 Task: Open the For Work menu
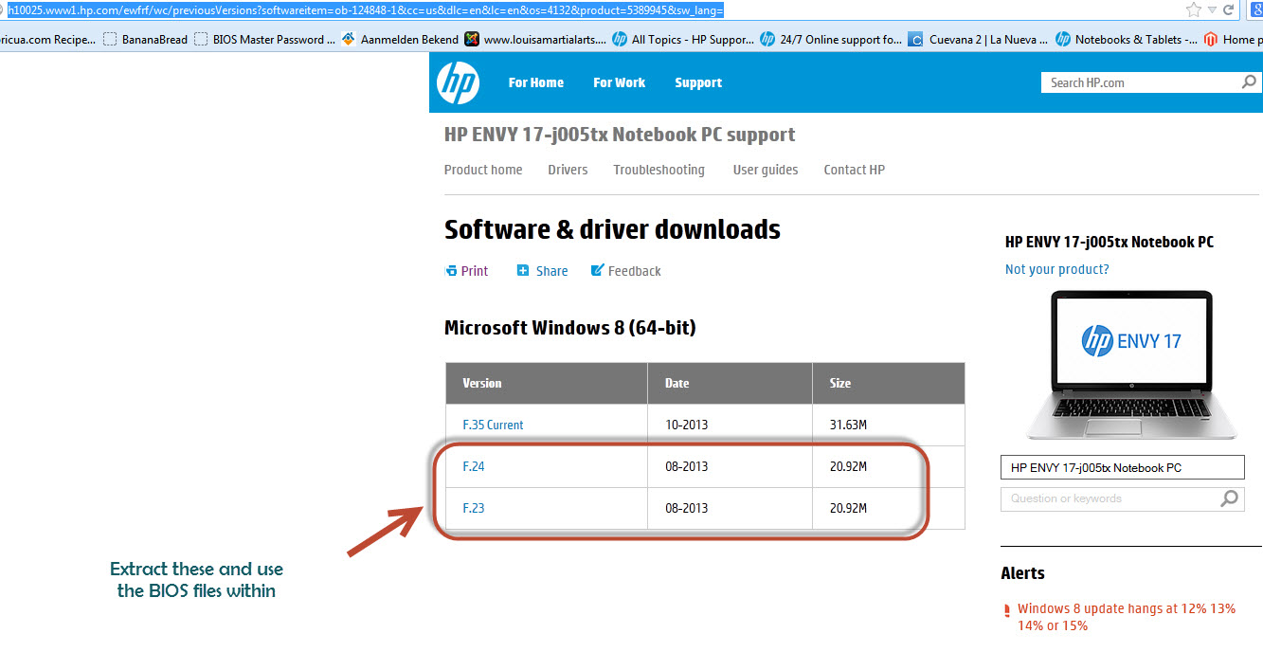click(x=619, y=82)
